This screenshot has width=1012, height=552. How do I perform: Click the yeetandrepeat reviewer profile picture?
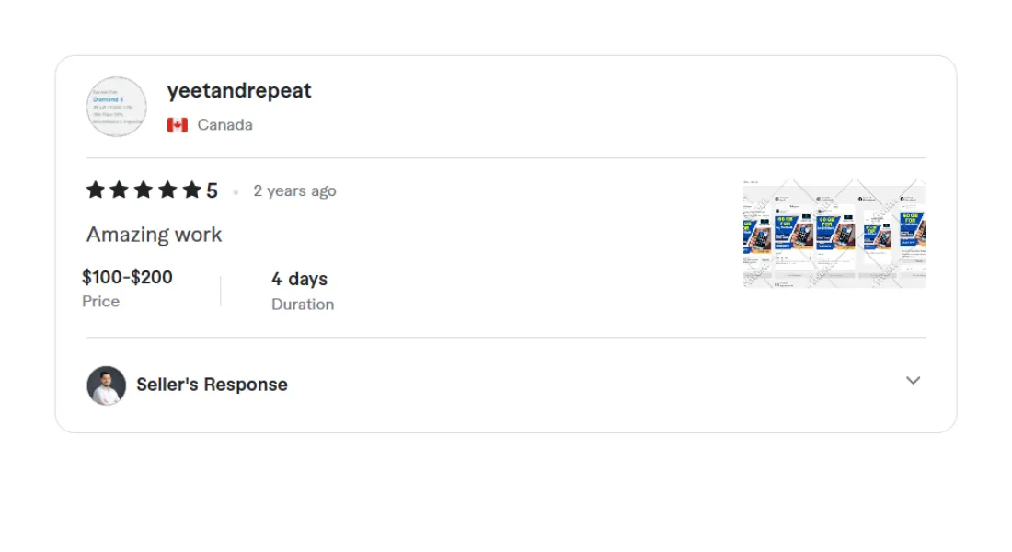coord(117,107)
